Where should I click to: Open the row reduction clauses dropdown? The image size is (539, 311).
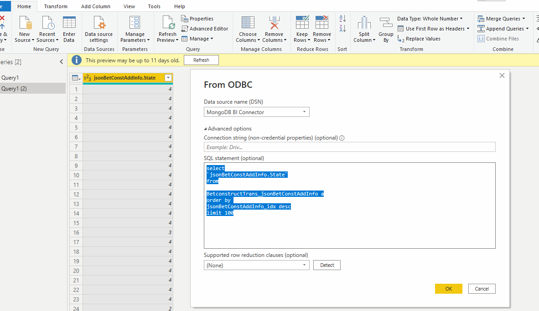pyautogui.click(x=256, y=266)
